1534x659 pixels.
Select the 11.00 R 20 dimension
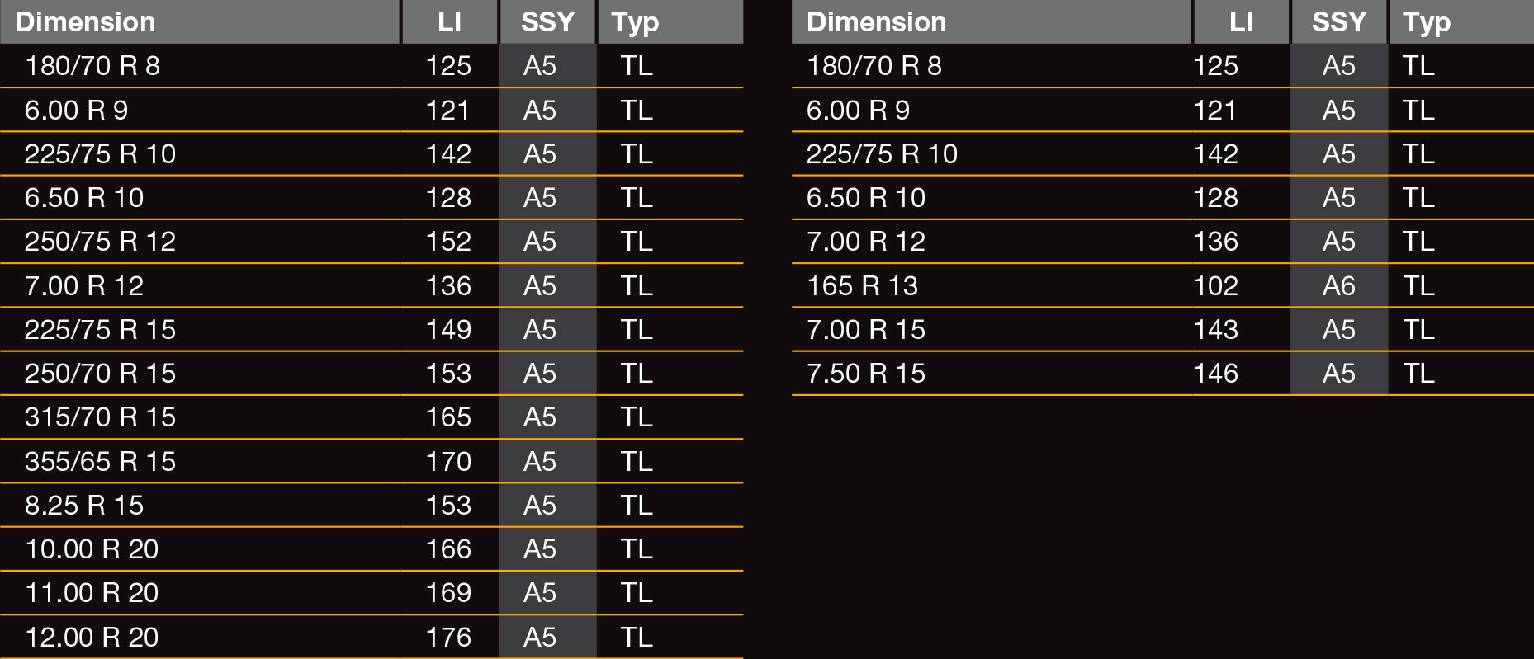tap(92, 593)
